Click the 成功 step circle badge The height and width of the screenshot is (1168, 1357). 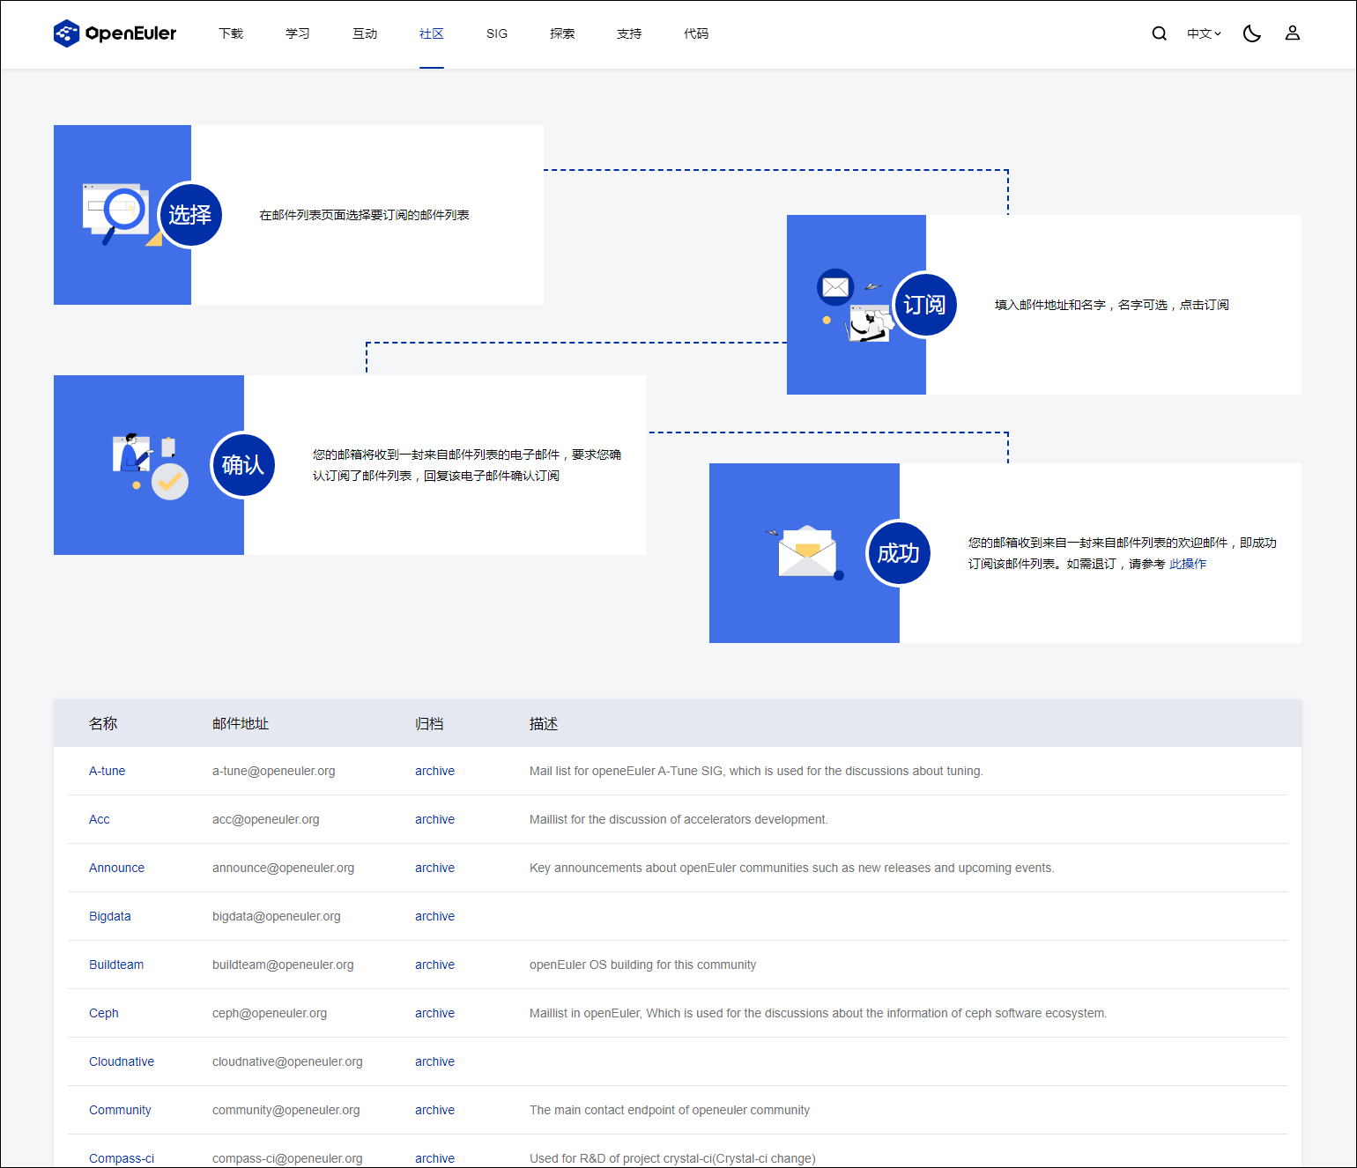[898, 553]
